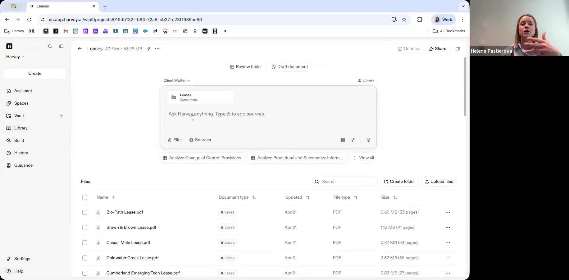The height and width of the screenshot is (280, 569).
Task: Click the Harvey logo icon in sidebar
Action: click(9, 46)
